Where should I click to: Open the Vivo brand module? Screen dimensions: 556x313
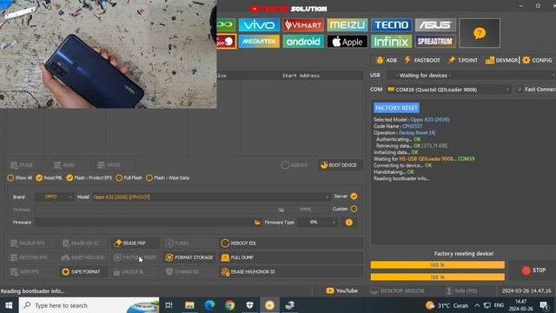(x=259, y=25)
